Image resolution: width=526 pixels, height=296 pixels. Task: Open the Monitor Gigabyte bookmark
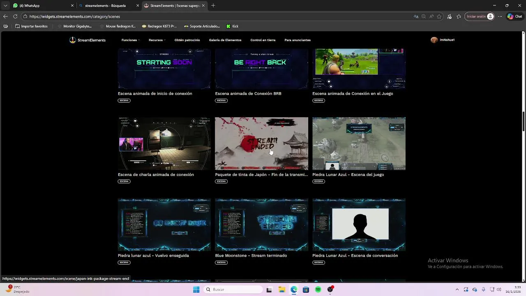tap(74, 26)
